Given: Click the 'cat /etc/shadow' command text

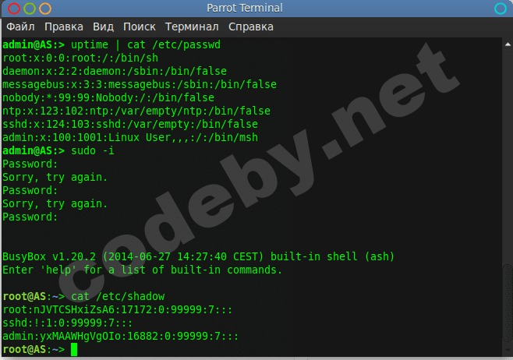Looking at the screenshot, I should tap(118, 297).
